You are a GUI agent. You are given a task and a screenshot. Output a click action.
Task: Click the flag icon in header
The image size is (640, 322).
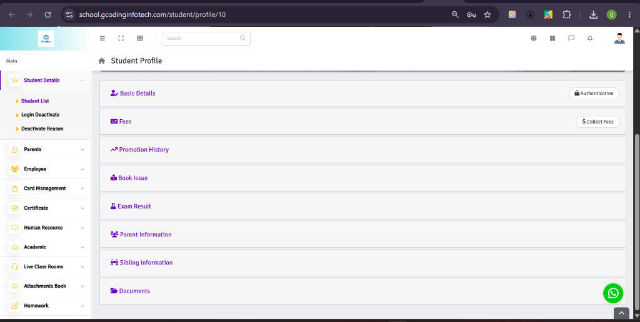571,38
